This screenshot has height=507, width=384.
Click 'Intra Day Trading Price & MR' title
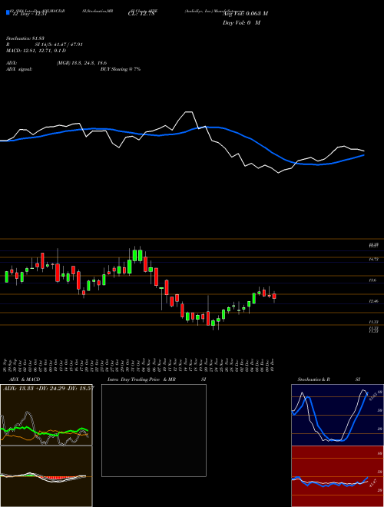(141, 379)
